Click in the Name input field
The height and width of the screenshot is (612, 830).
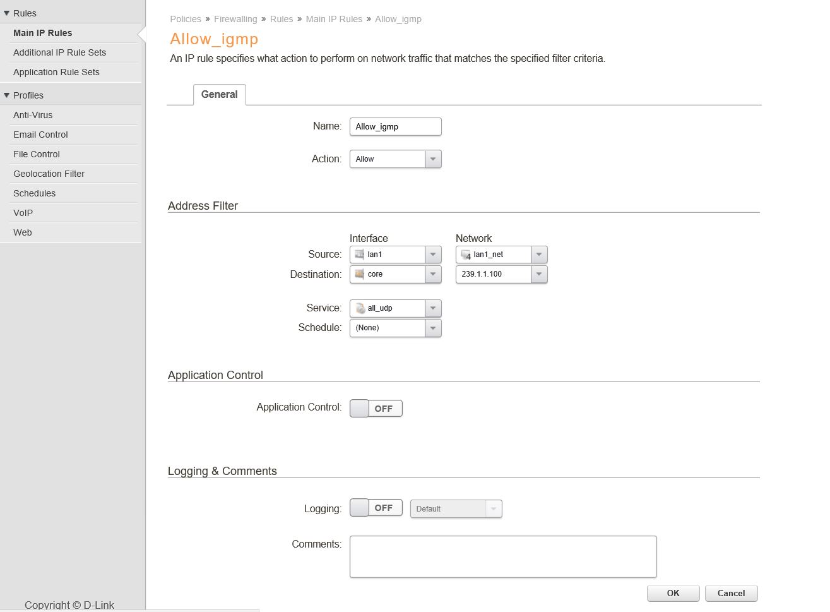[395, 127]
